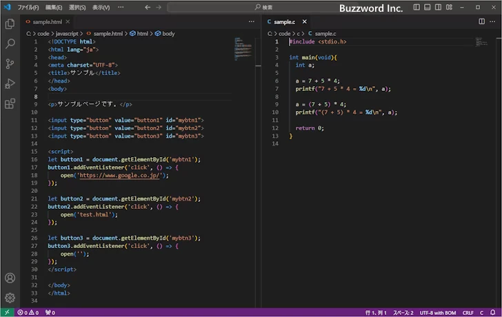Click the command center search box

click(x=265, y=7)
